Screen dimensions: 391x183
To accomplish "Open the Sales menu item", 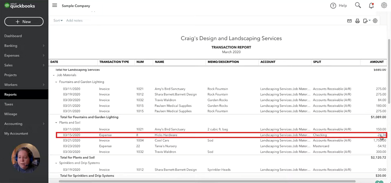I will point(8,65).
